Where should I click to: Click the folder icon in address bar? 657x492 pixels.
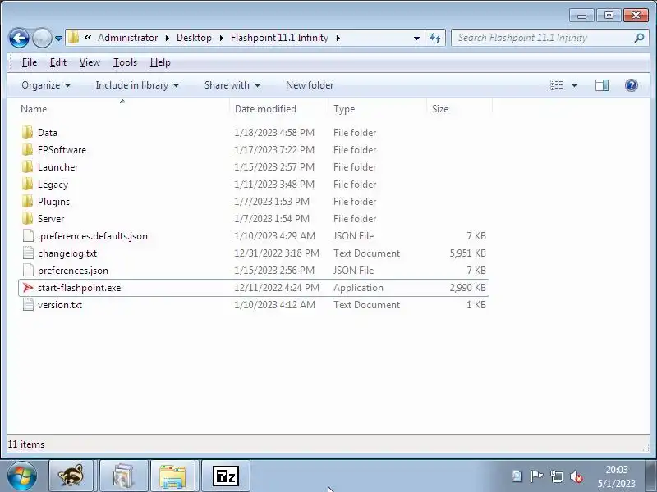pyautogui.click(x=73, y=38)
